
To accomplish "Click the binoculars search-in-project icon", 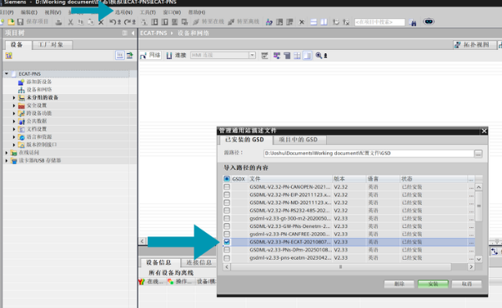I will pyautogui.click(x=414, y=22).
